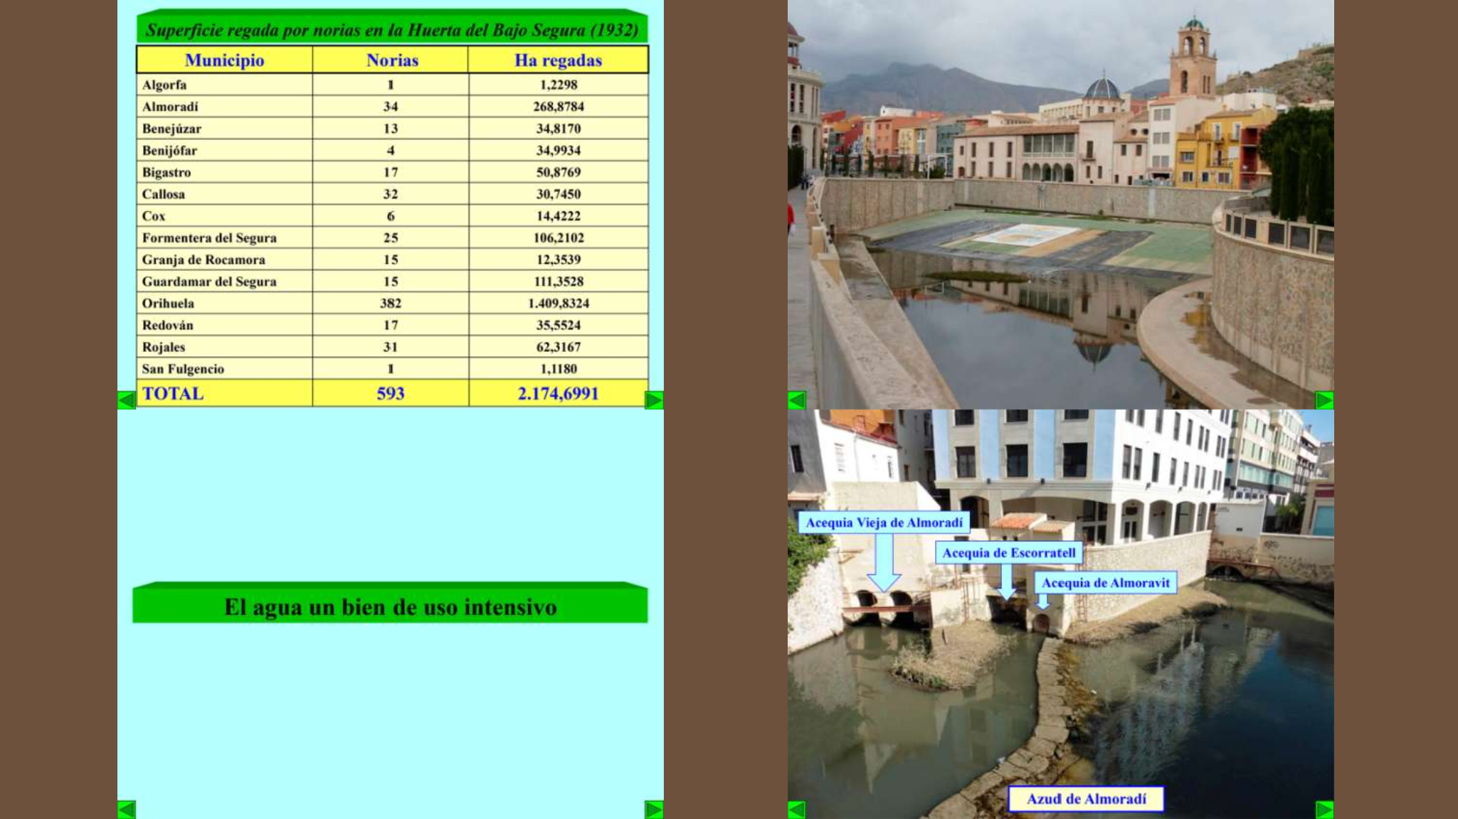Click the 'Benejúzar' municipality cell

coord(224,129)
